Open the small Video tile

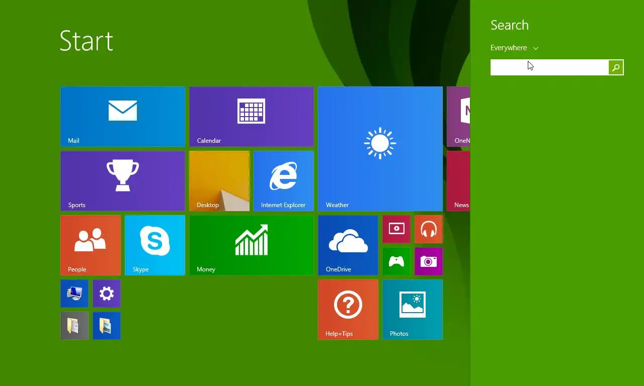click(396, 229)
